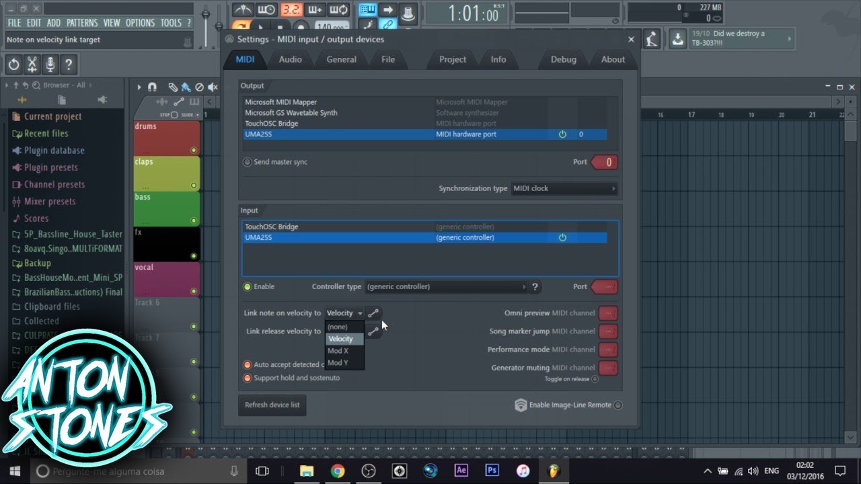Click the download news icon
This screenshot has height=484, width=861.
(x=678, y=39)
